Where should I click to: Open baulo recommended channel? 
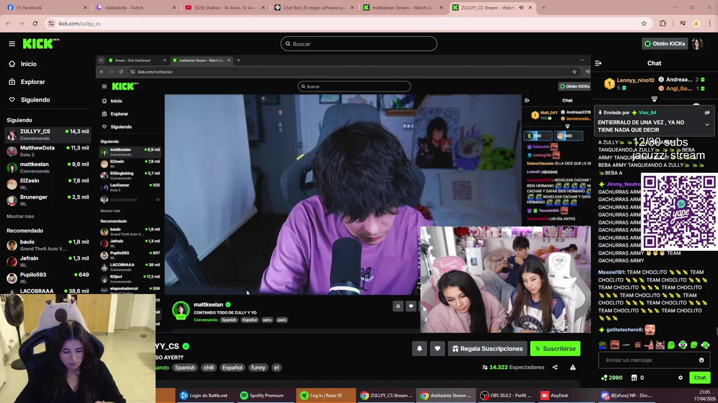pyautogui.click(x=48, y=245)
